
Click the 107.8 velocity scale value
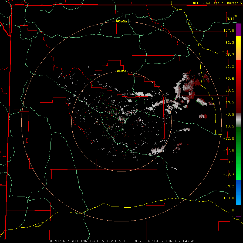pyautogui.click(x=229, y=30)
